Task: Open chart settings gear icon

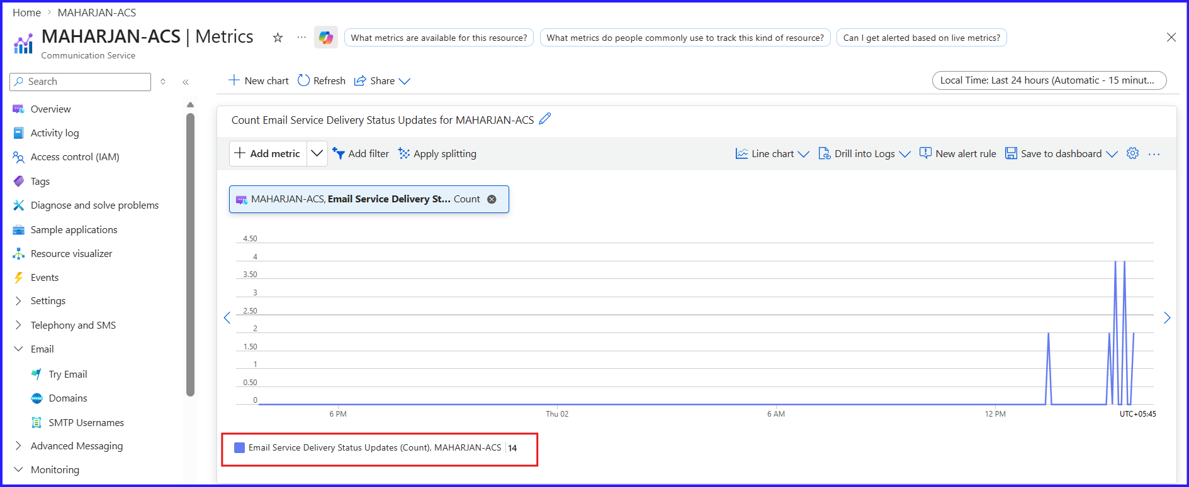Action: coord(1132,153)
